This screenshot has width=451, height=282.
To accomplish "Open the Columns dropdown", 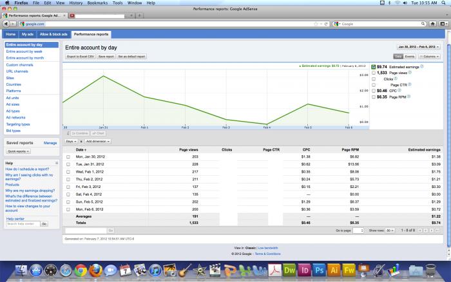I will point(429,57).
